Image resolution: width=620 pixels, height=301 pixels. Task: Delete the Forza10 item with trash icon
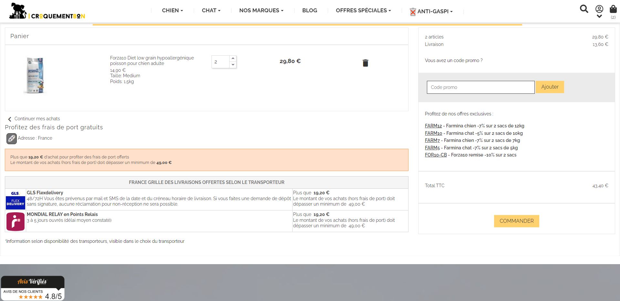coord(365,63)
